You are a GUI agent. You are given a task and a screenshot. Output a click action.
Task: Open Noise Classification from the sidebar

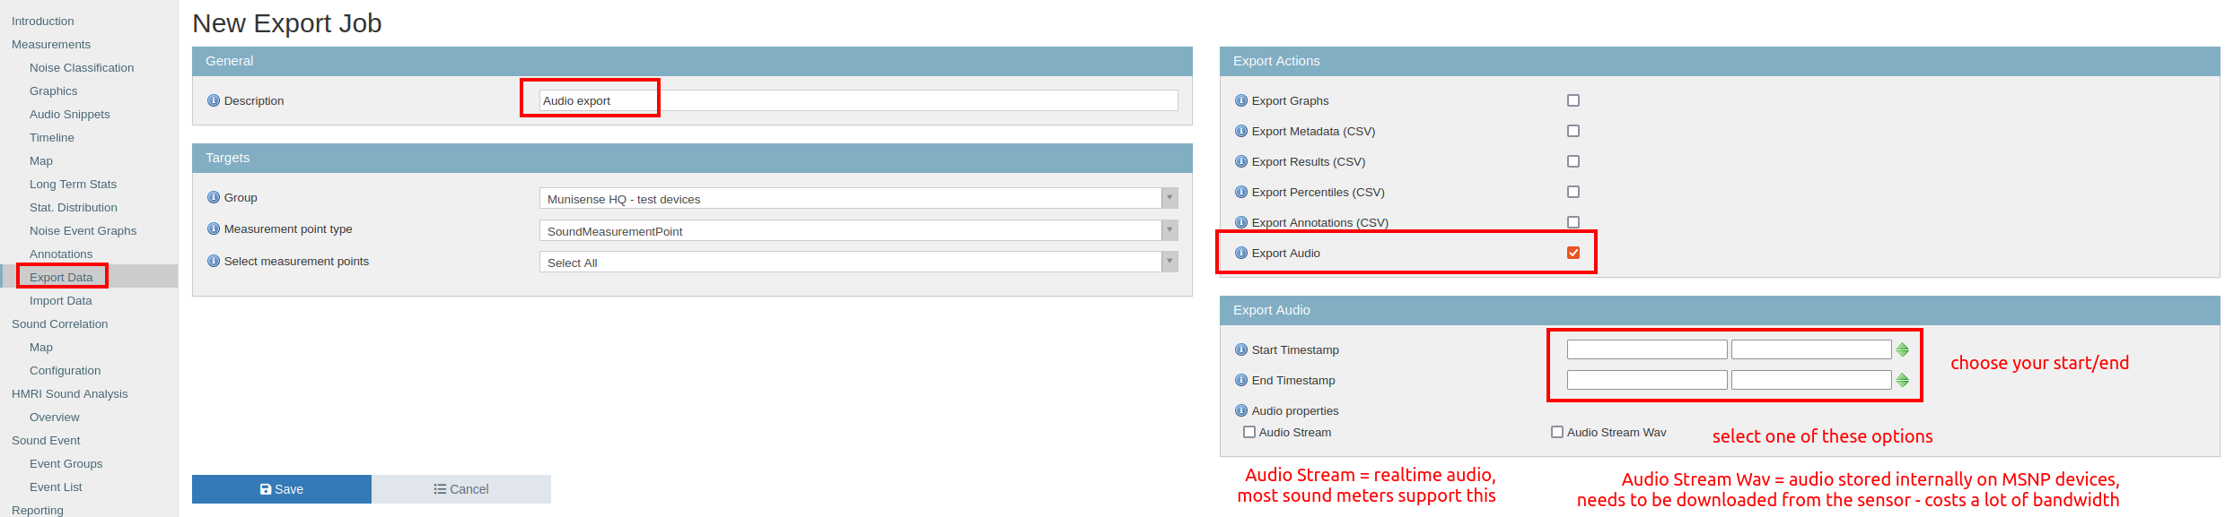(82, 67)
